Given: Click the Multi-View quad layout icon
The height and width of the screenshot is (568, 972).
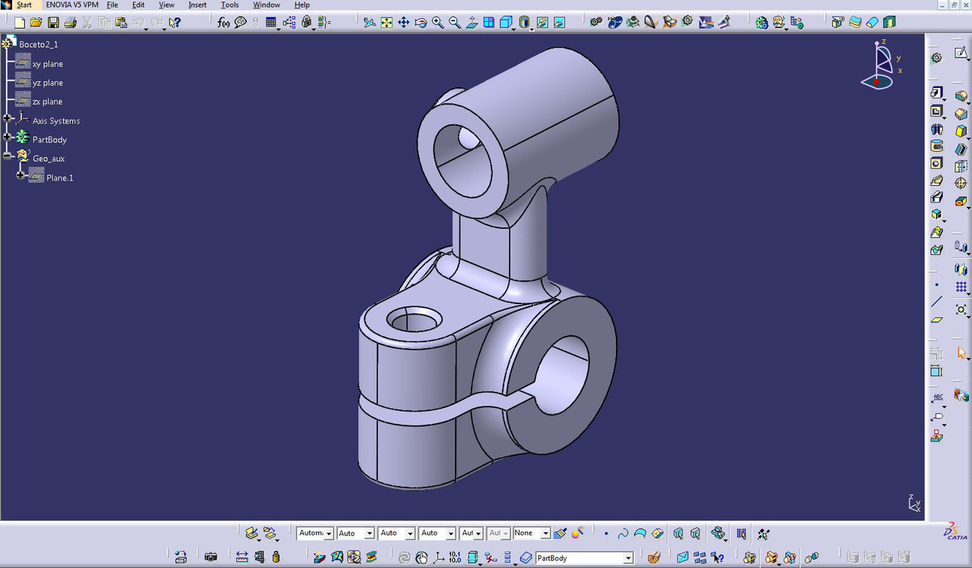Looking at the screenshot, I should (x=488, y=23).
